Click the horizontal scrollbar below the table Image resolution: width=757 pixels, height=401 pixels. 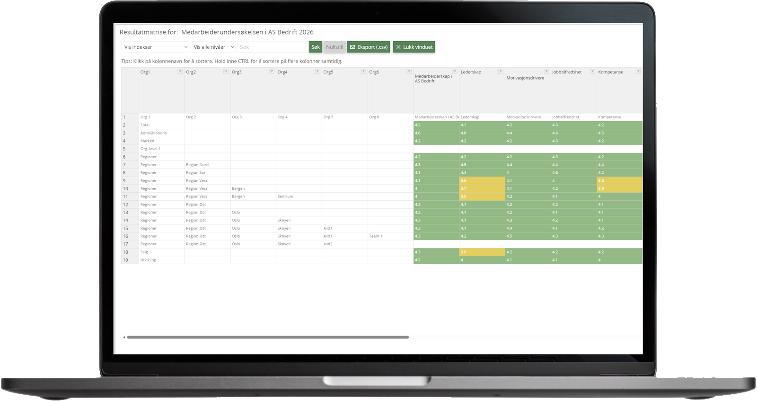(268, 337)
